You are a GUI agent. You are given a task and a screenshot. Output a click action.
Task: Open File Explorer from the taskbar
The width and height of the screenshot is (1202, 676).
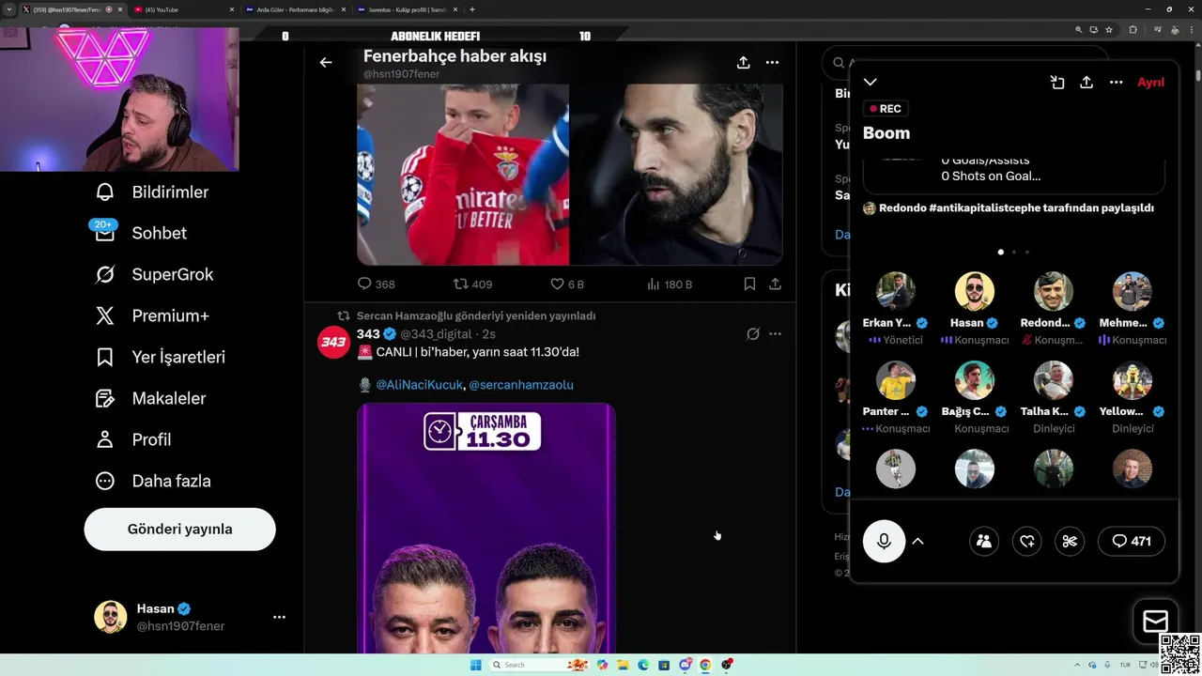click(x=623, y=665)
